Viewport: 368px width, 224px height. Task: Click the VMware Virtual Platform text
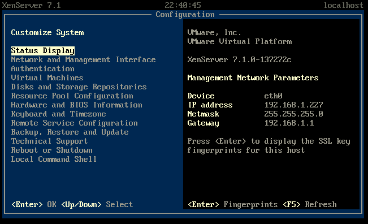point(239,41)
